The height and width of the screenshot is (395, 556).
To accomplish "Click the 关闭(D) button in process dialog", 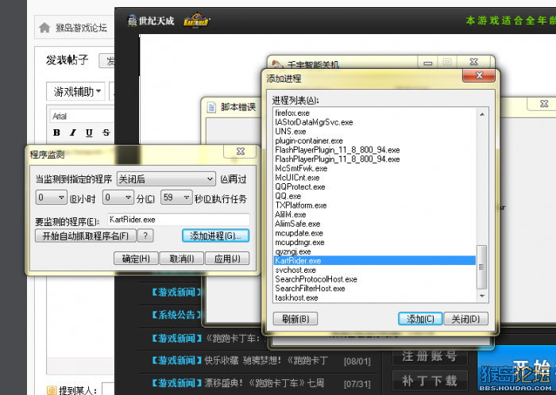I will coord(466,319).
